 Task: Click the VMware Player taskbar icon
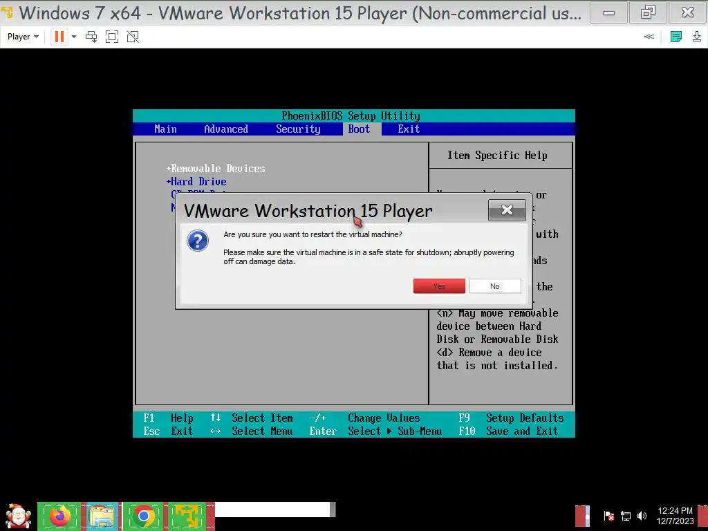pyautogui.click(x=187, y=516)
